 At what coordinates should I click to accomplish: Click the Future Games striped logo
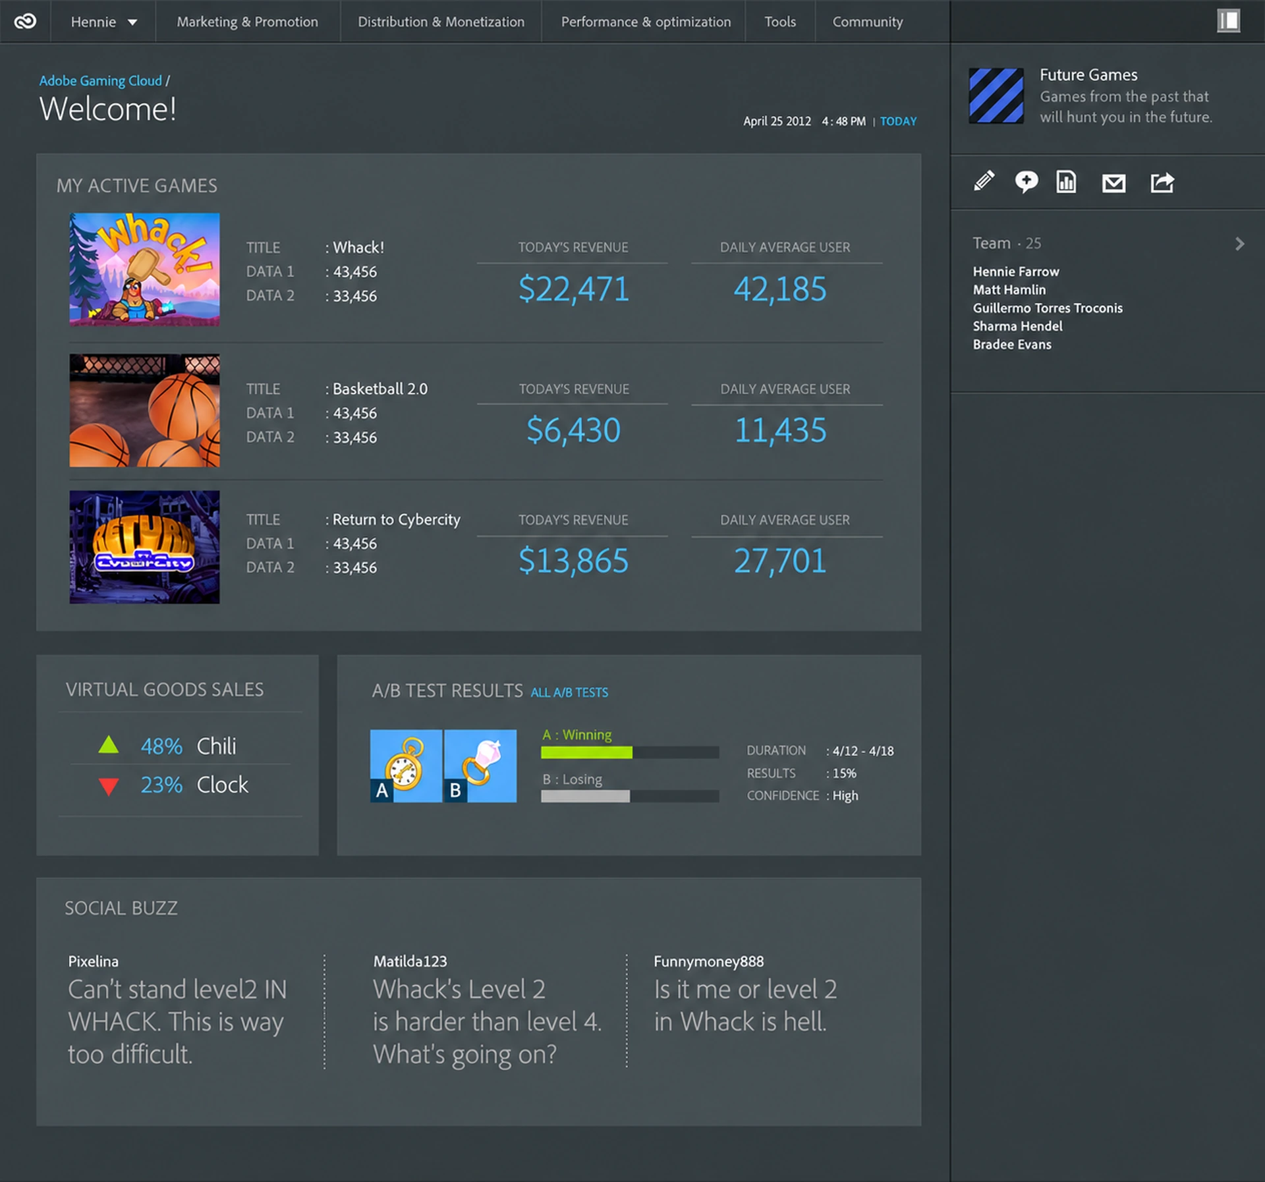point(996,96)
